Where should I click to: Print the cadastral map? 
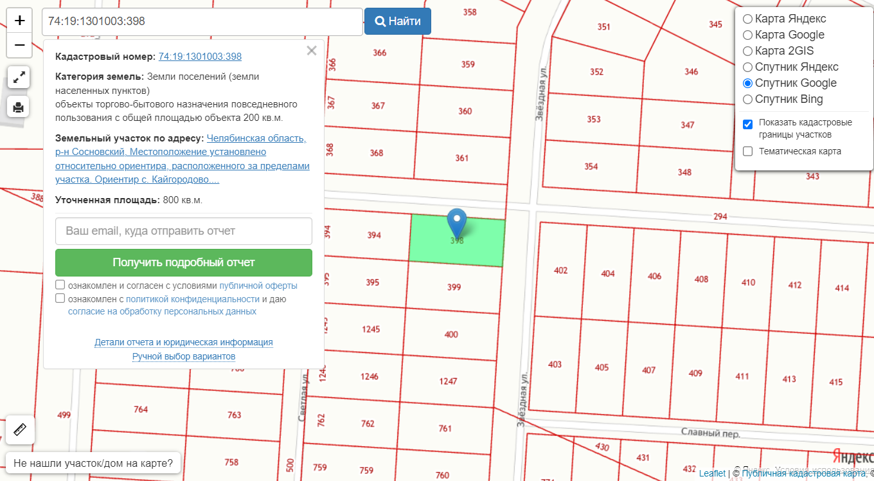[19, 106]
